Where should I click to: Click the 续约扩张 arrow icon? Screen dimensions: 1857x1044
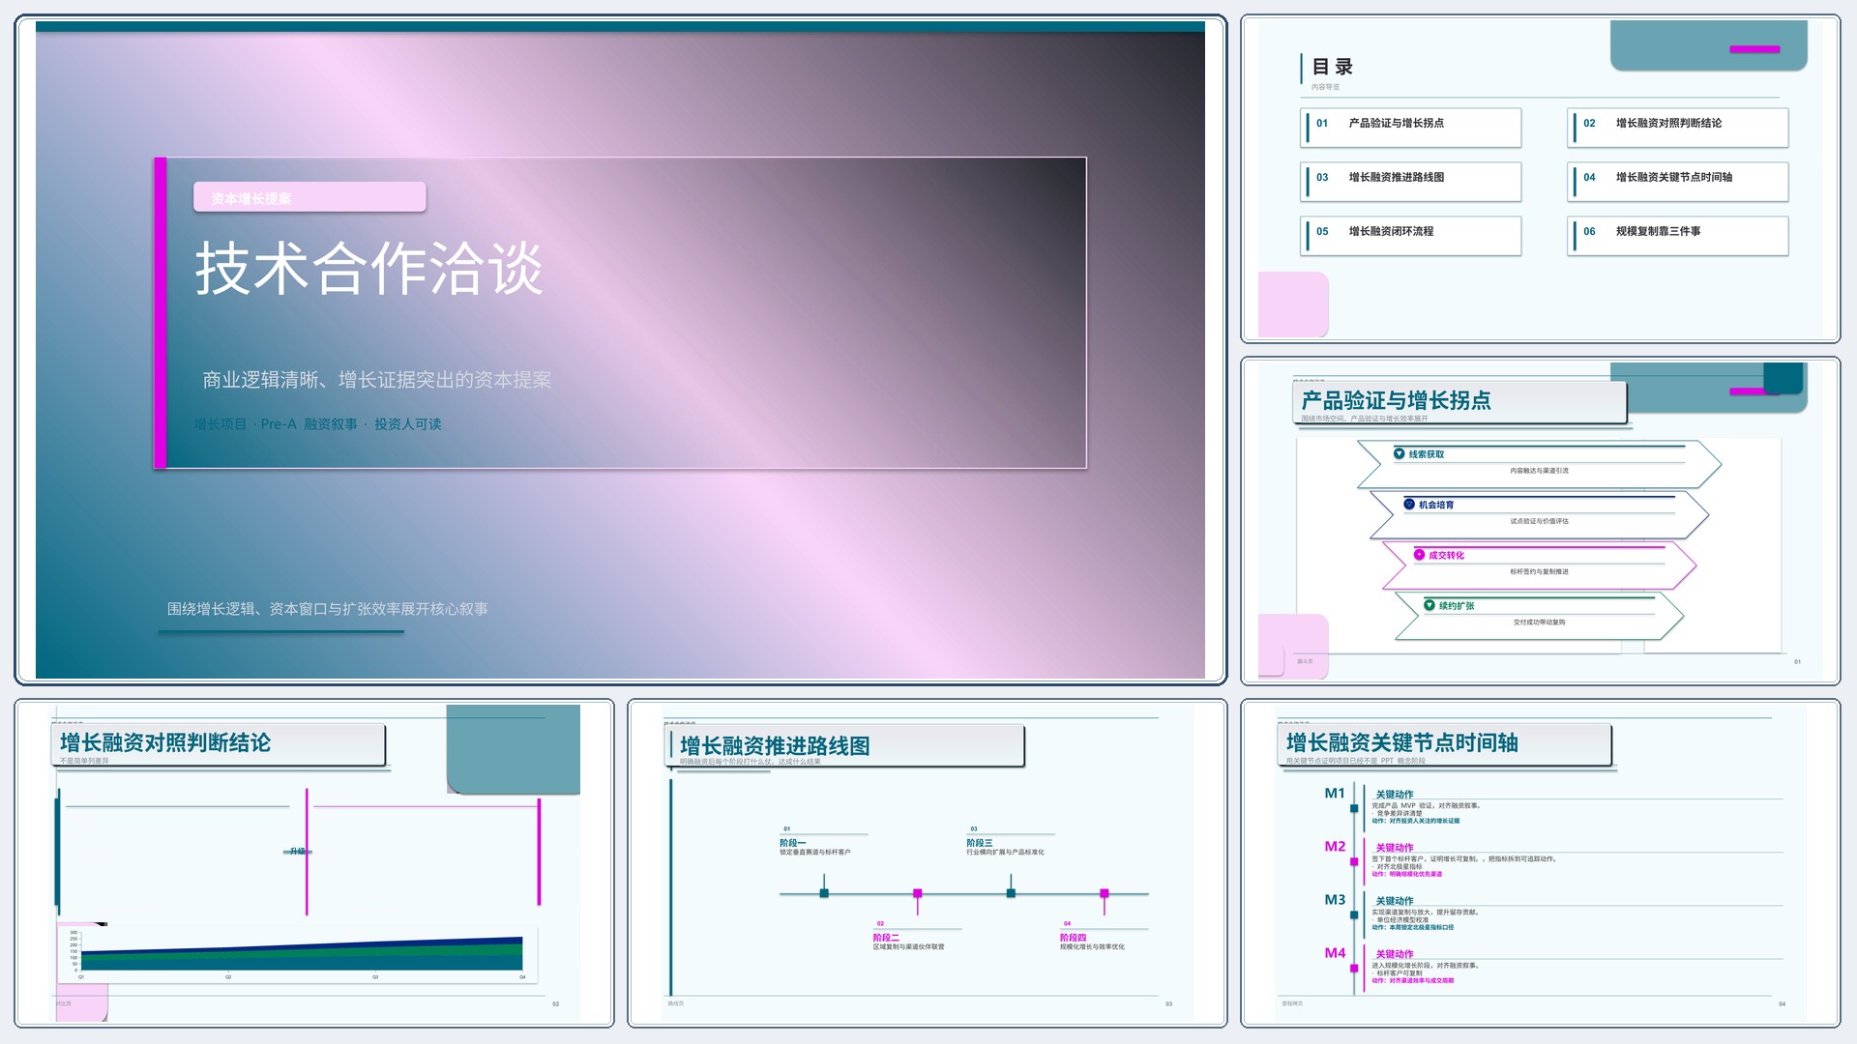1430,605
